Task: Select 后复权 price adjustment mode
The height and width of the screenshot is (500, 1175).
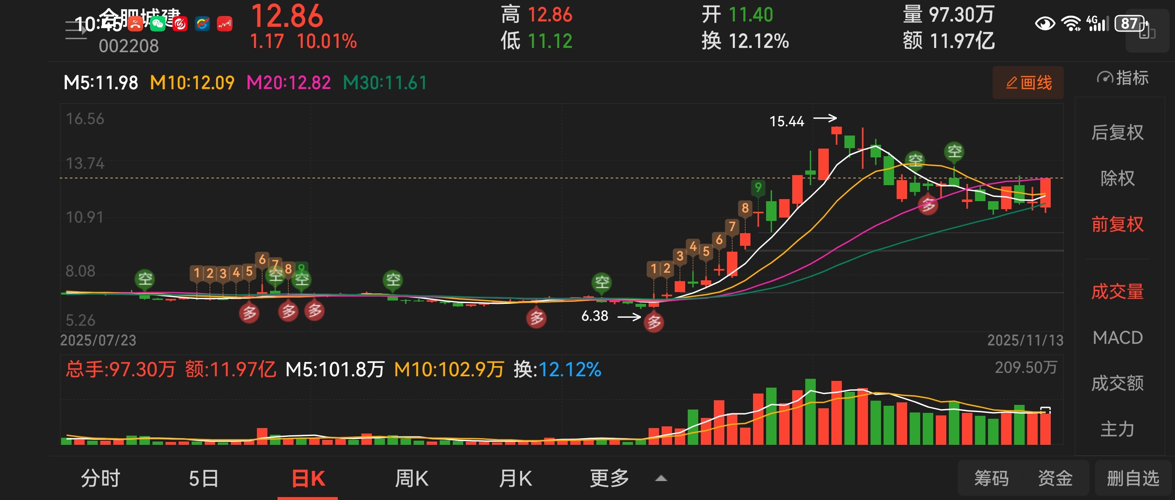Action: coord(1117,132)
